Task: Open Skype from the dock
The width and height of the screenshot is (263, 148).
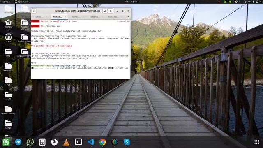Action: 127,142
